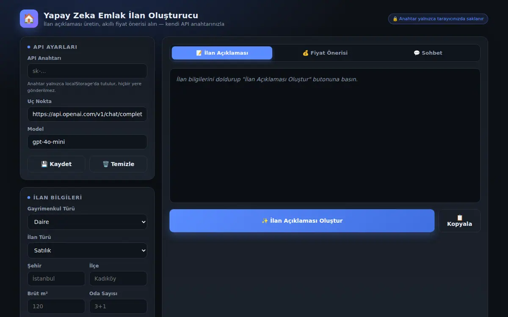
Task: Click the lock badge about key storage
Action: click(438, 19)
